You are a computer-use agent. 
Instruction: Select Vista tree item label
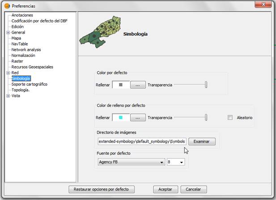pyautogui.click(x=16, y=96)
